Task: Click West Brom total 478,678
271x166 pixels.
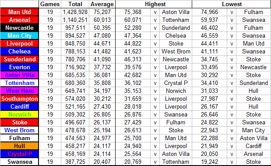Action: (x=75, y=130)
